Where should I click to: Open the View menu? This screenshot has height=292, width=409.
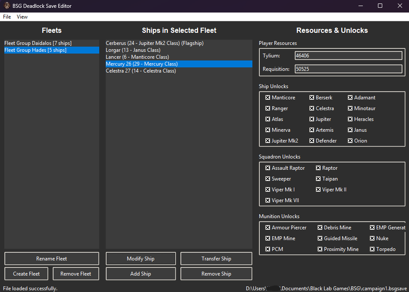point(22,17)
